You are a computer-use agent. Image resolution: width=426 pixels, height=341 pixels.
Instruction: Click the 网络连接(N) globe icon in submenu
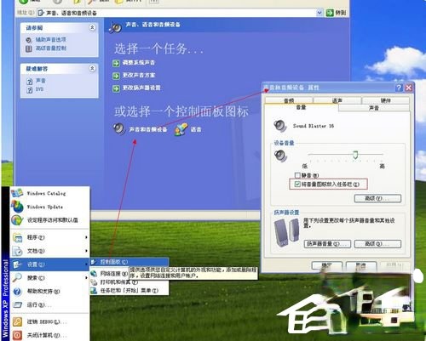(94, 274)
